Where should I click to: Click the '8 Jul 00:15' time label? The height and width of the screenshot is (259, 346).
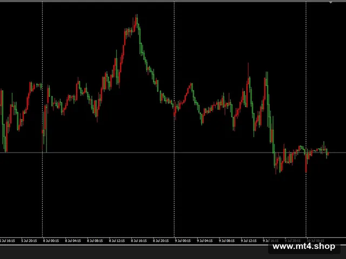point(51,241)
